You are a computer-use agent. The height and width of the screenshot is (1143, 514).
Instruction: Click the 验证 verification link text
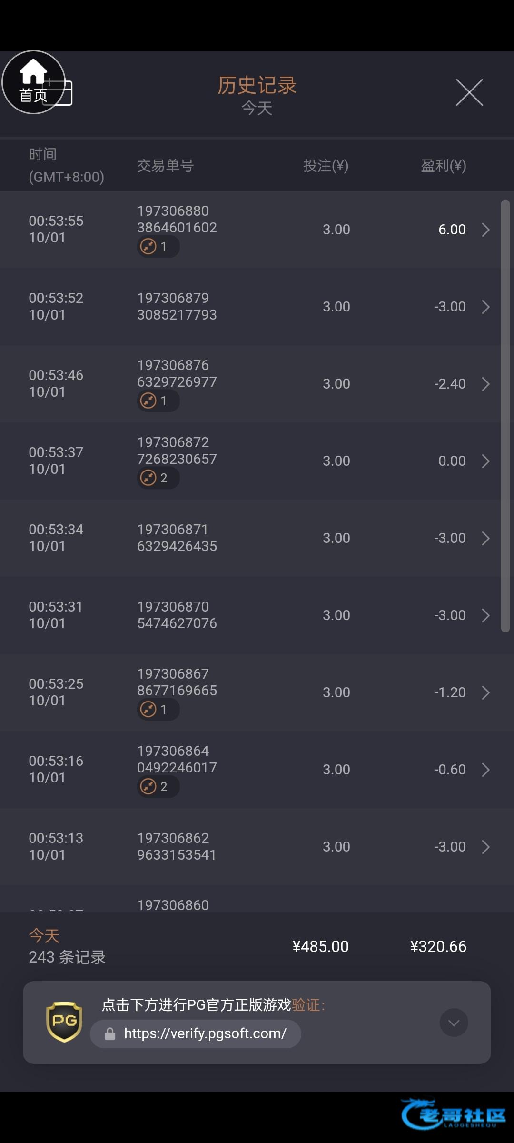306,1005
